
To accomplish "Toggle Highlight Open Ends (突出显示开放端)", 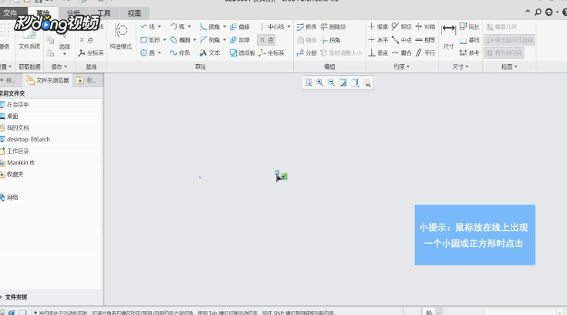I will (510, 40).
